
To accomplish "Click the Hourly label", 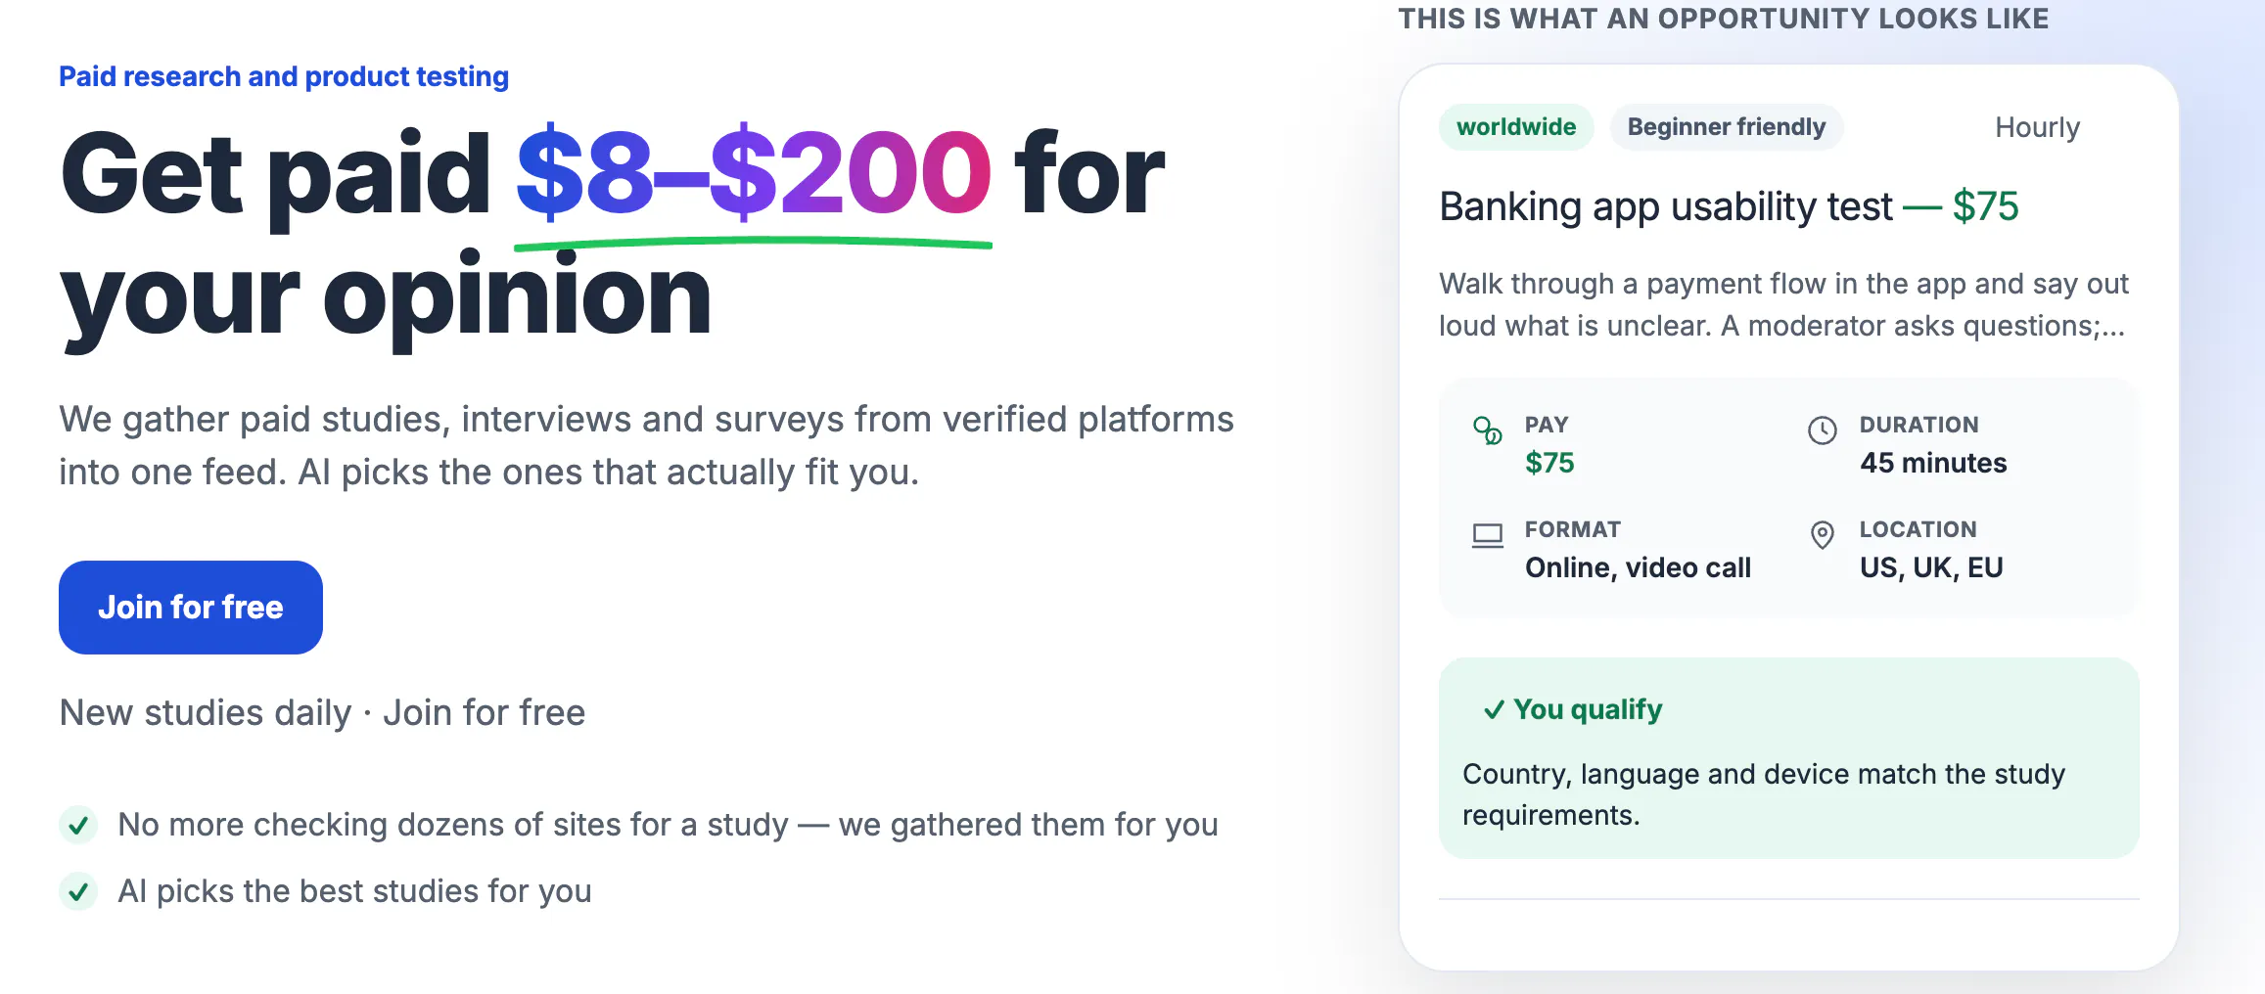I will [x=2037, y=127].
